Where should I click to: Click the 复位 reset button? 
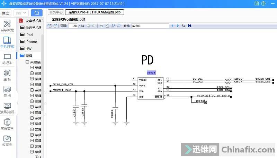point(6,13)
